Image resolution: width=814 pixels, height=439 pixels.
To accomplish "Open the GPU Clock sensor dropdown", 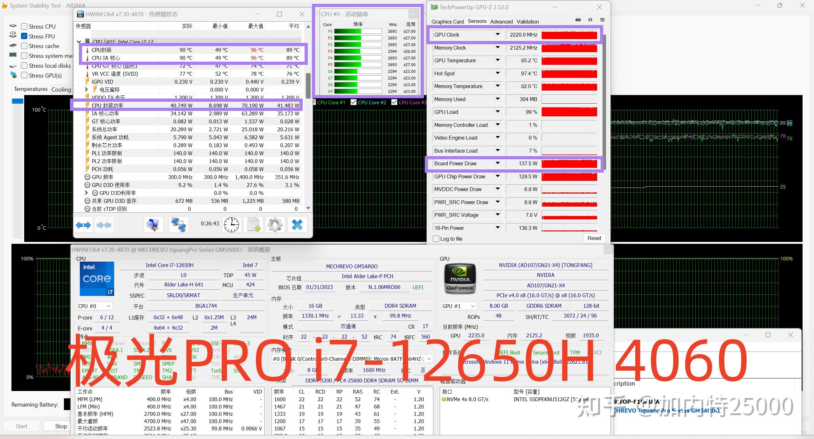I will [x=498, y=34].
